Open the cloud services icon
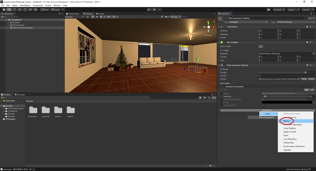Viewport: 316px width, 171px height. [268, 9]
